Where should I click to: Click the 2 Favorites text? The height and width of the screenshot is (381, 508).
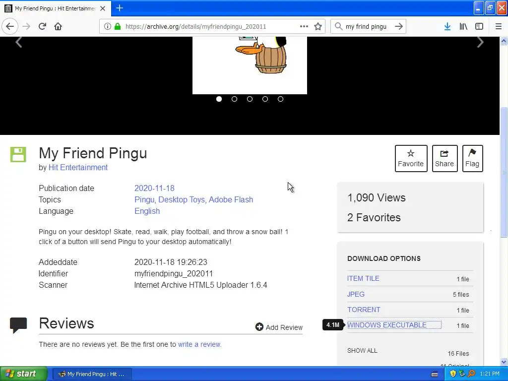(x=374, y=217)
